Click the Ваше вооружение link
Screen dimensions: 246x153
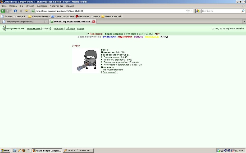point(89,37)
